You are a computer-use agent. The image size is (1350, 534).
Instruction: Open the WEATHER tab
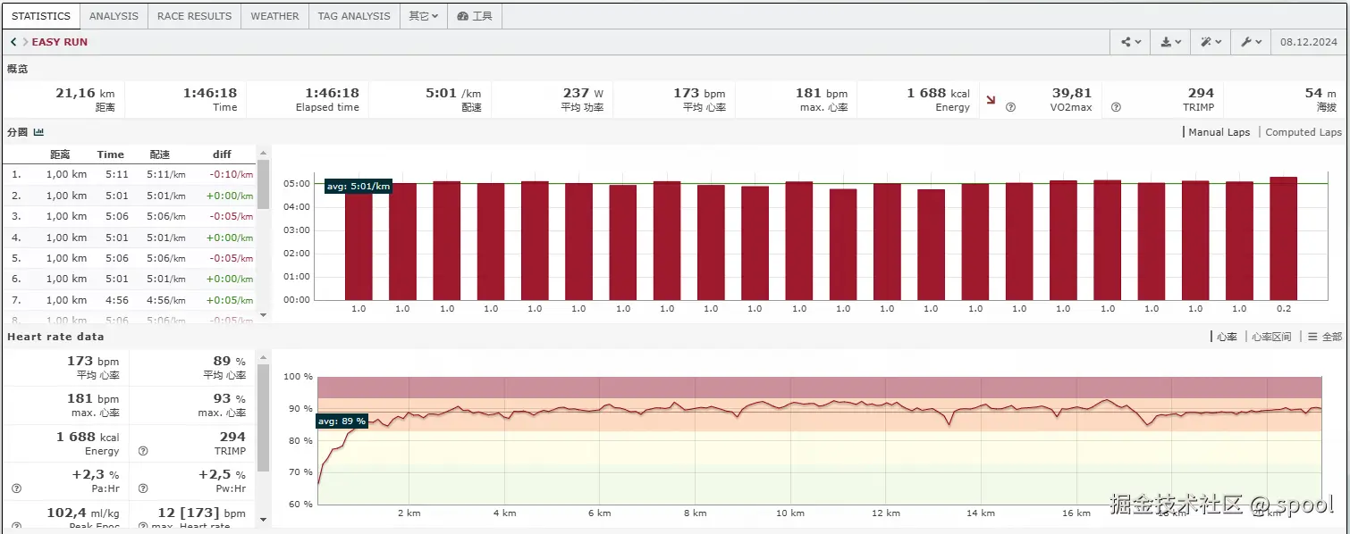click(274, 16)
